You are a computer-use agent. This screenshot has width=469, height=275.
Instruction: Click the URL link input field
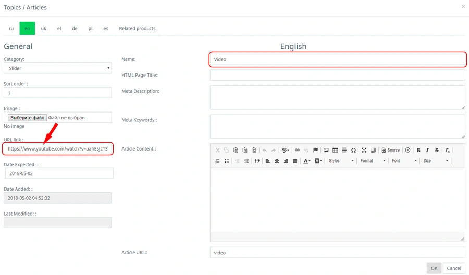(x=57, y=149)
